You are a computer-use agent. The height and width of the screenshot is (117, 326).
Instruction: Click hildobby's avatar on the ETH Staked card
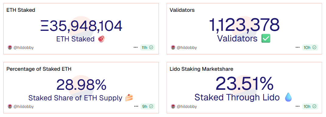[10, 47]
